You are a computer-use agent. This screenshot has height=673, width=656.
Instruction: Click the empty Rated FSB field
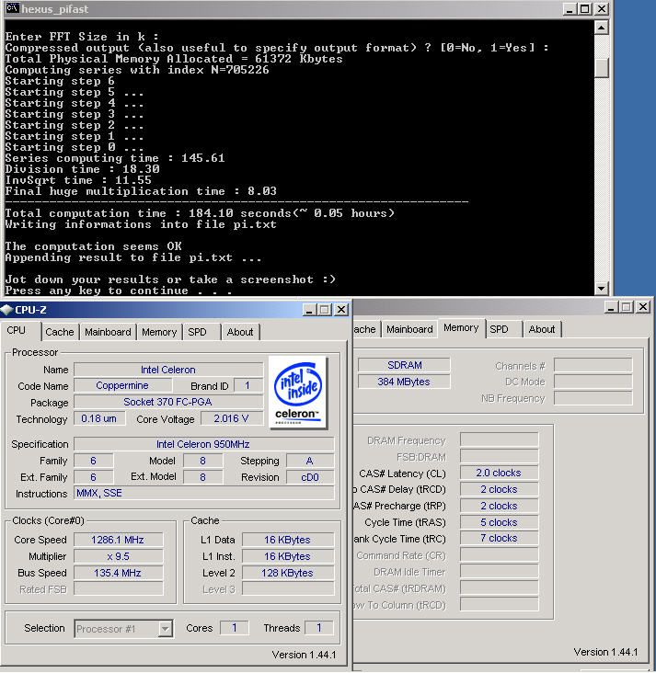pos(118,588)
